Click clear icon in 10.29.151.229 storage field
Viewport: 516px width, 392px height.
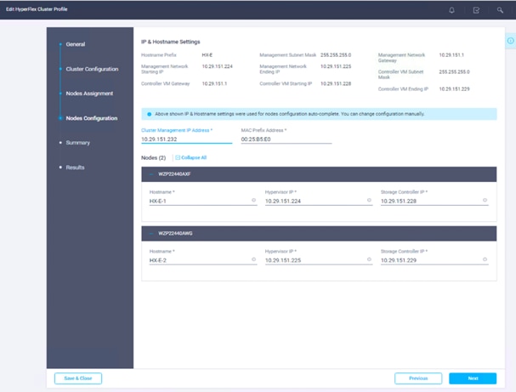click(485, 259)
